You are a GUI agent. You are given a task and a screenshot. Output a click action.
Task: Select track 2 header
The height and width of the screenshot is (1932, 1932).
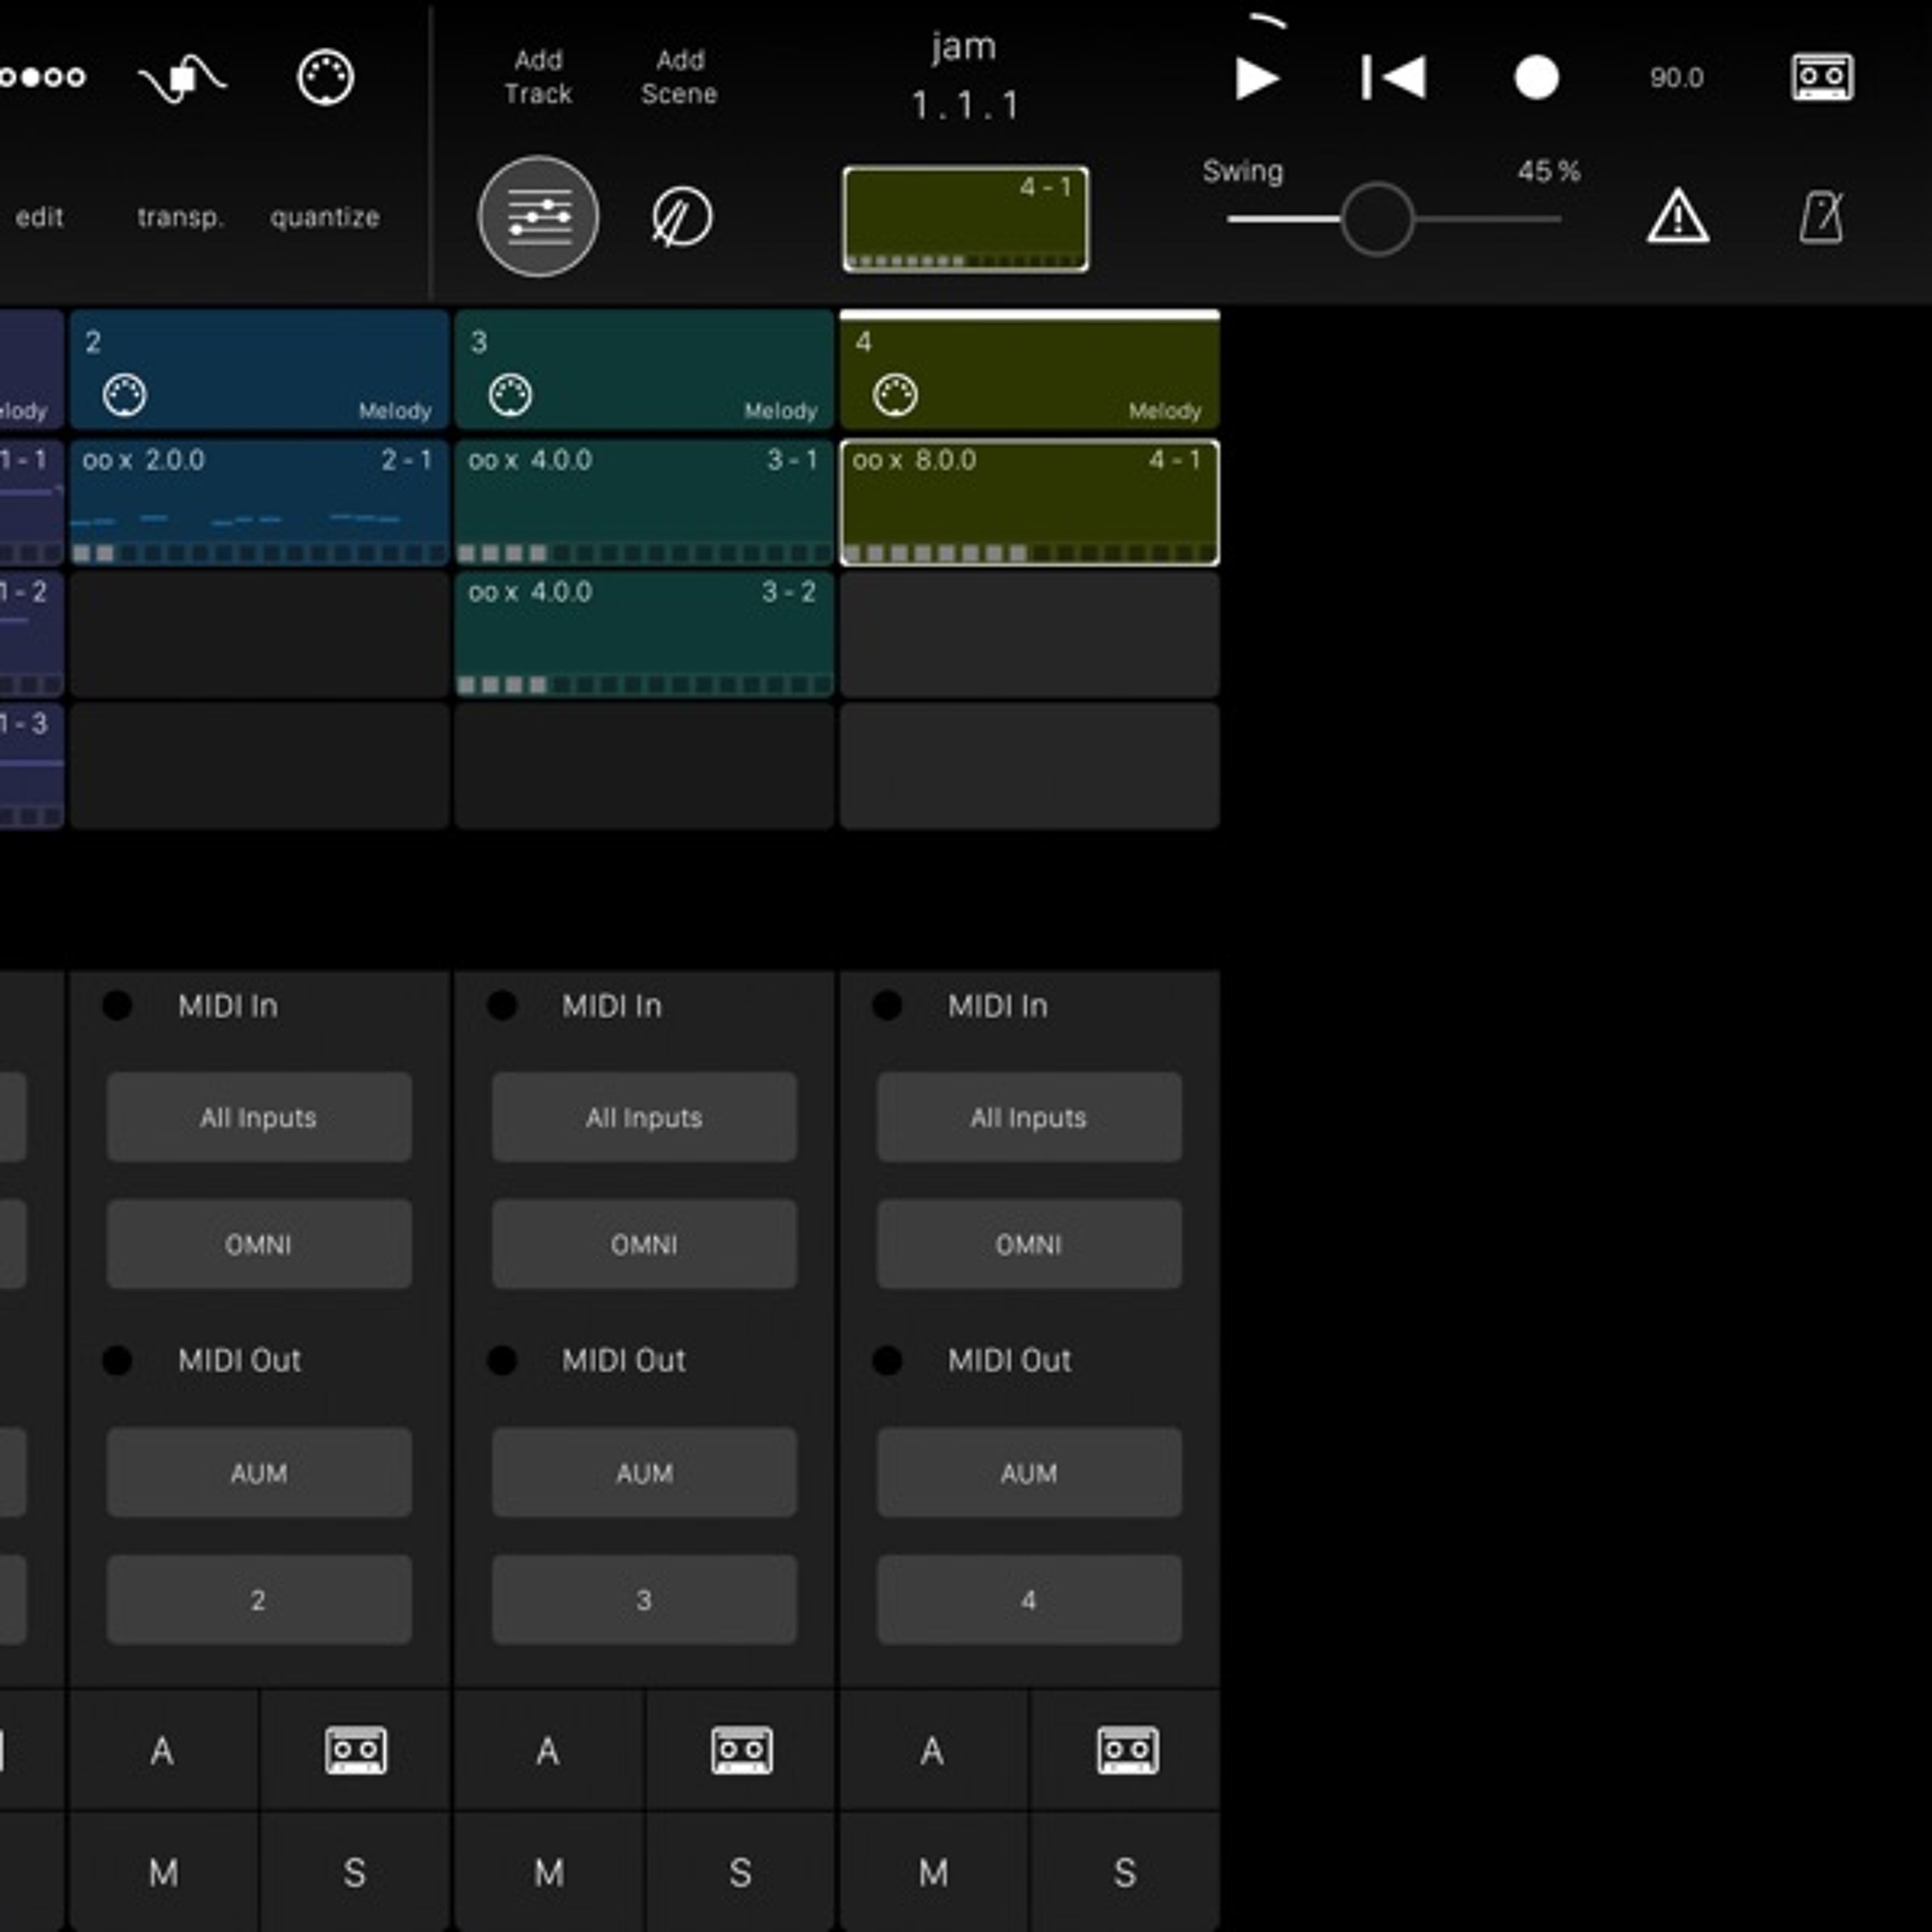259,370
